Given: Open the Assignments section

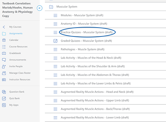Looking at the screenshot, I should pyautogui.click(x=16, y=34).
